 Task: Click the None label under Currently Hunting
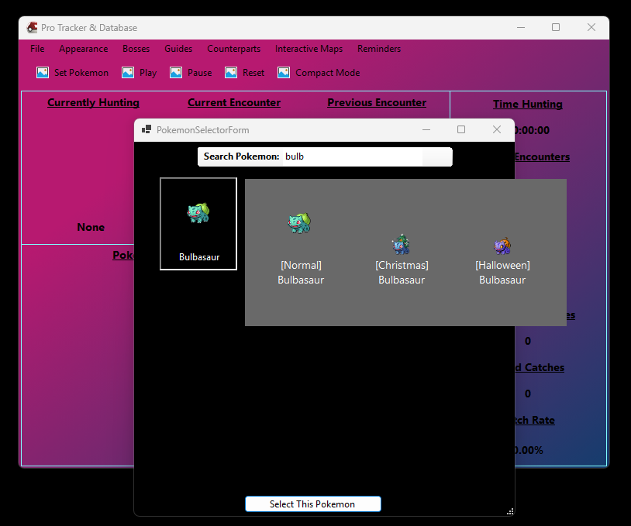click(91, 227)
